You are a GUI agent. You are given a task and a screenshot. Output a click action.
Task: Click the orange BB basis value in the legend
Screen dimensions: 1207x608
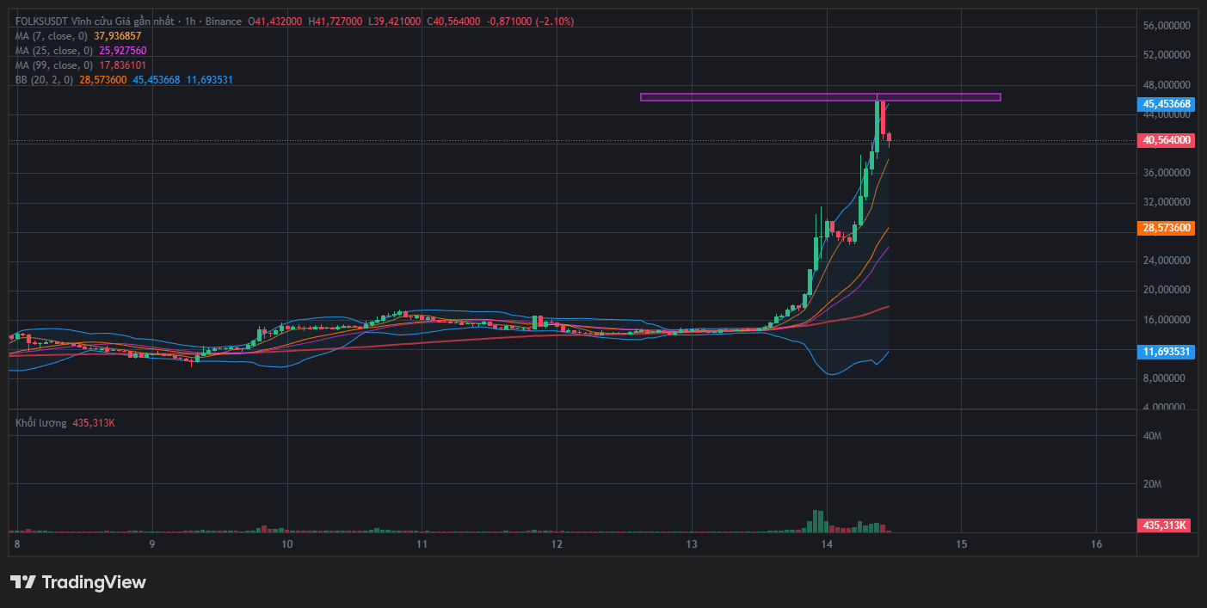coord(103,80)
